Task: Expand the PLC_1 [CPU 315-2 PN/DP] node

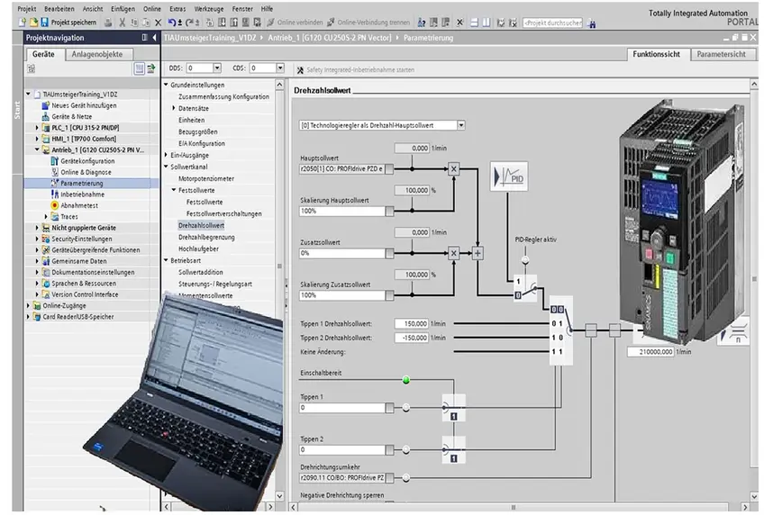Action: pyautogui.click(x=37, y=128)
